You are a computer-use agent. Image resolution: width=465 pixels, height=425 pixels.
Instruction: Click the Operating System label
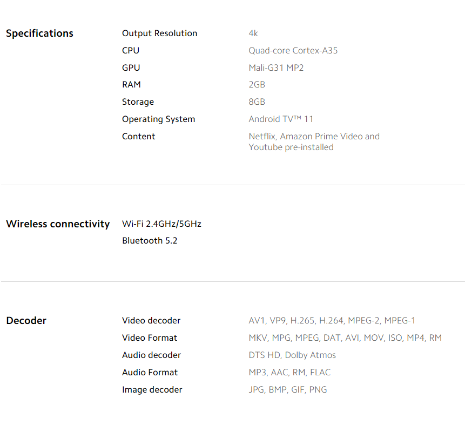pos(158,119)
